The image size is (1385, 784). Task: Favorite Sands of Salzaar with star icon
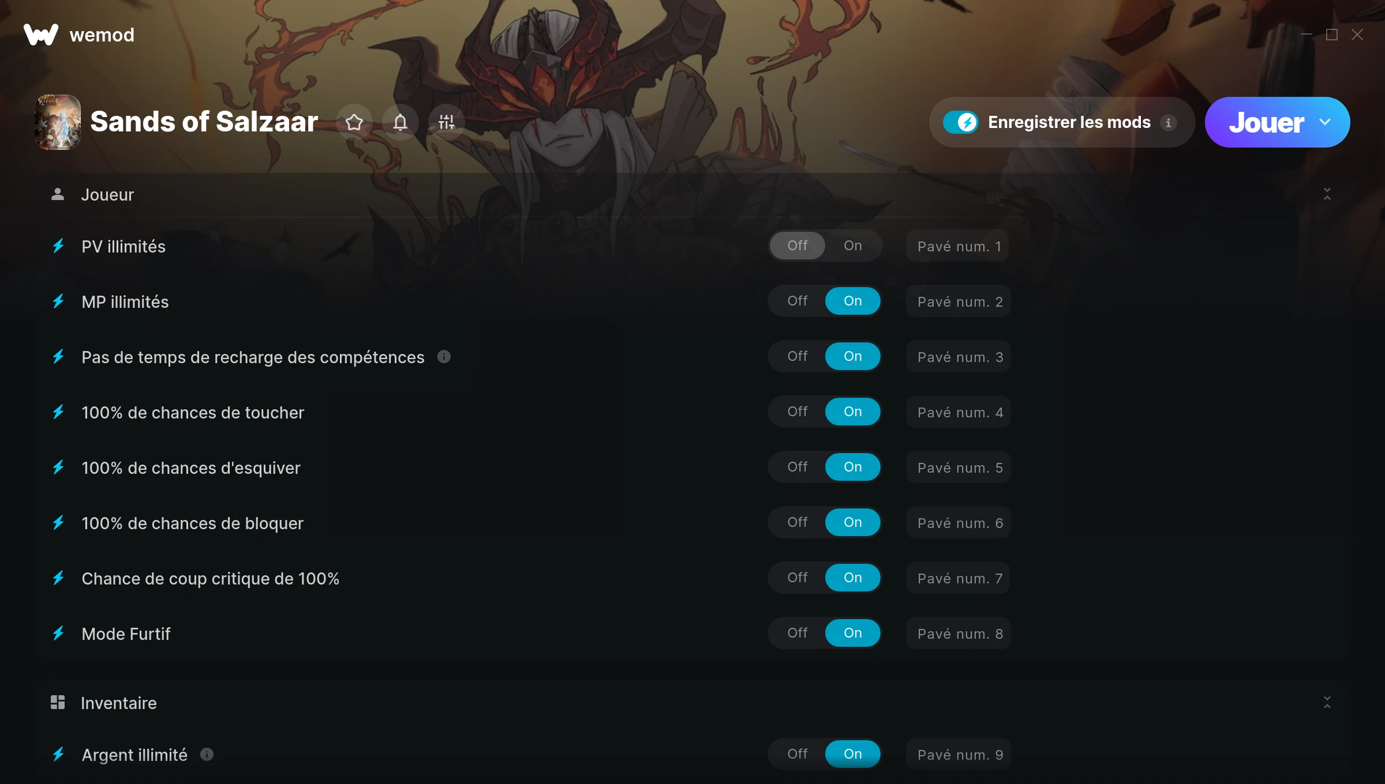[354, 122]
